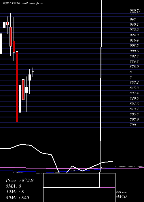Image resolution: width=144 pixels, height=202 pixels.
Task: Click the tallest red candlestick body
Action: [x=17, y=87]
